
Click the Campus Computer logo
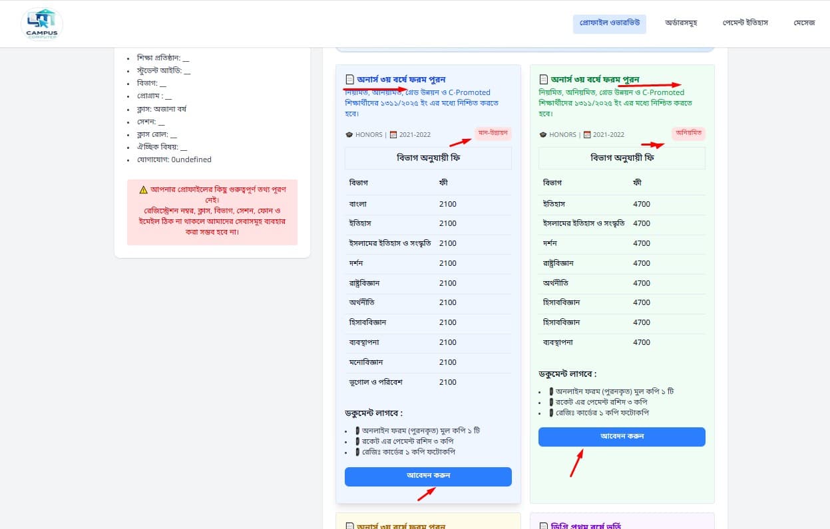tap(42, 24)
